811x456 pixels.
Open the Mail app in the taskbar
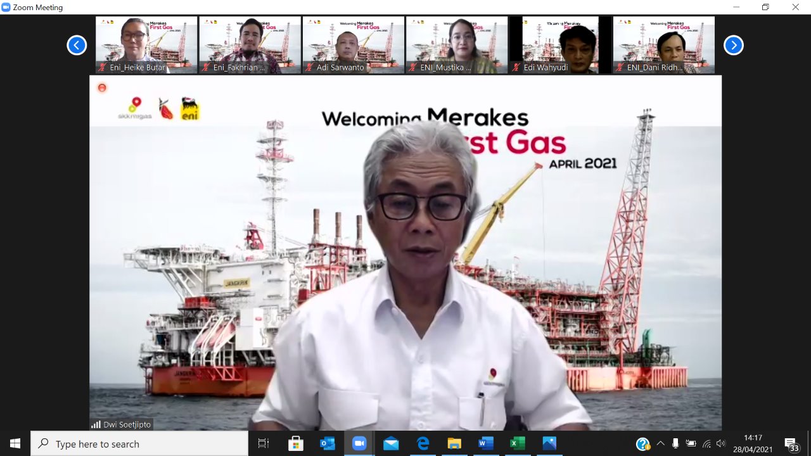tap(391, 443)
